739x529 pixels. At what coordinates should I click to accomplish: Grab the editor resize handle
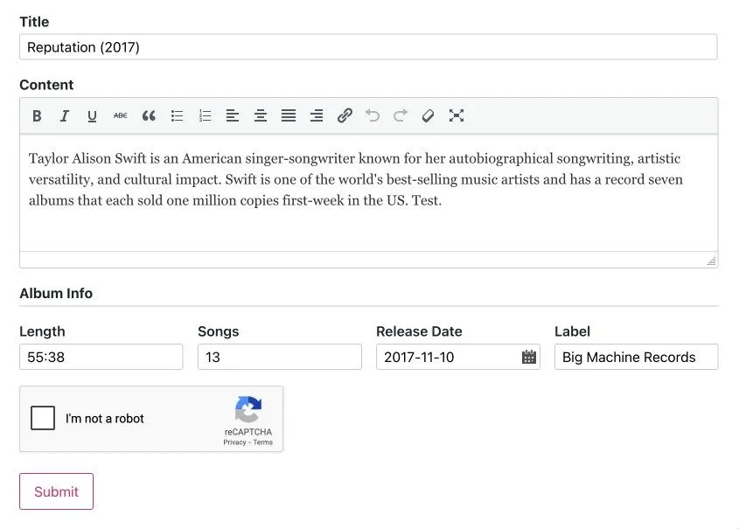coord(712,261)
